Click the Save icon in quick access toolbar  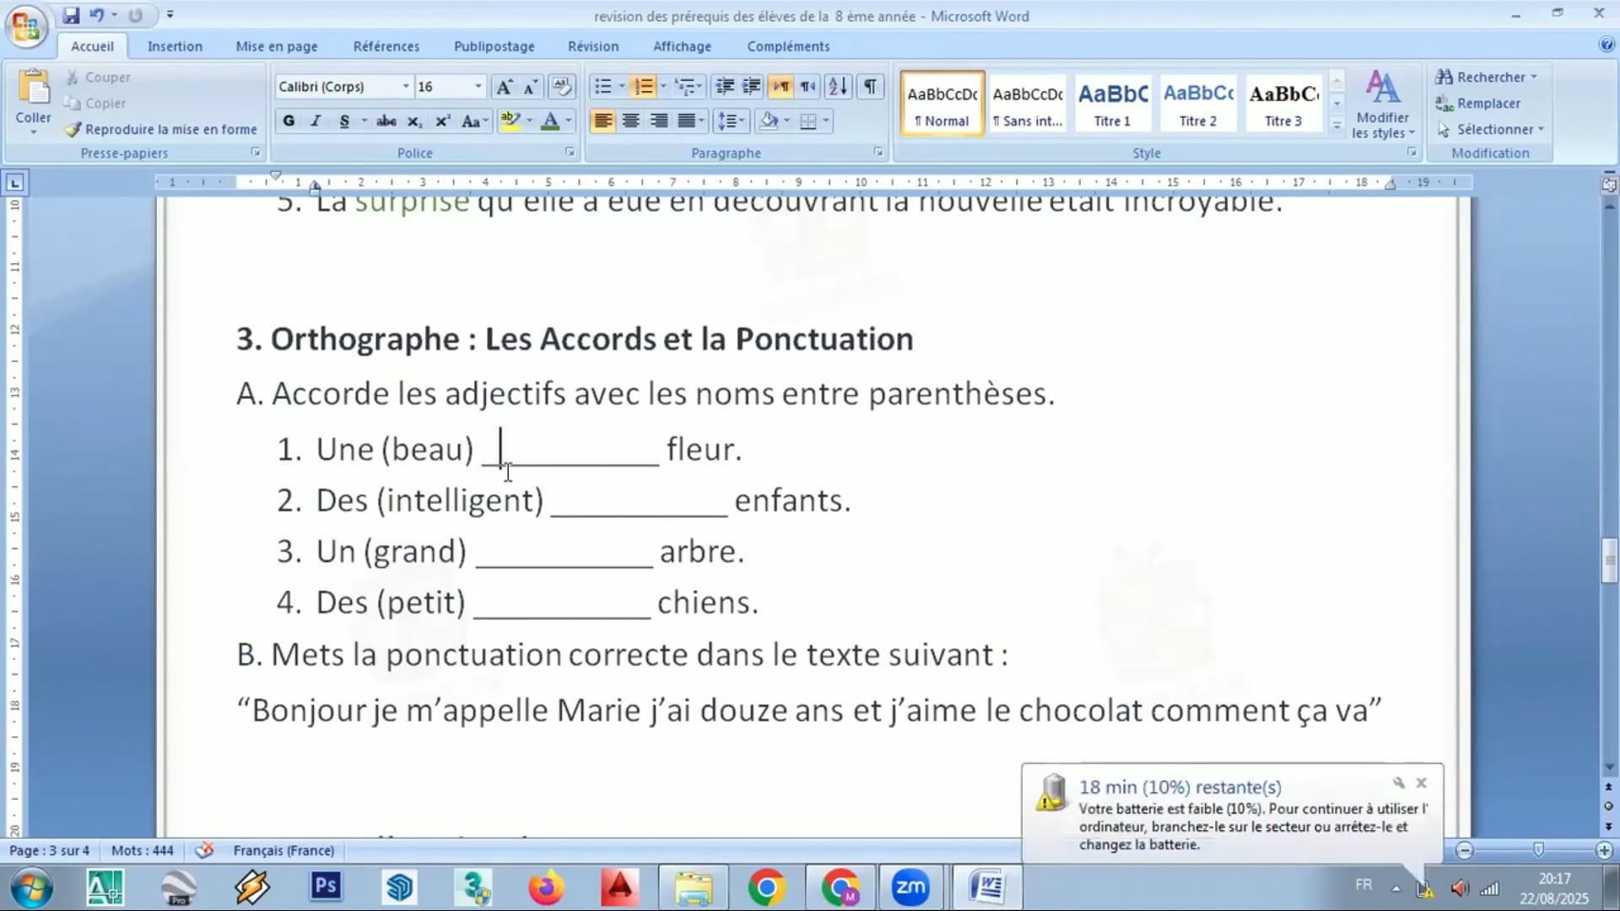tap(71, 15)
